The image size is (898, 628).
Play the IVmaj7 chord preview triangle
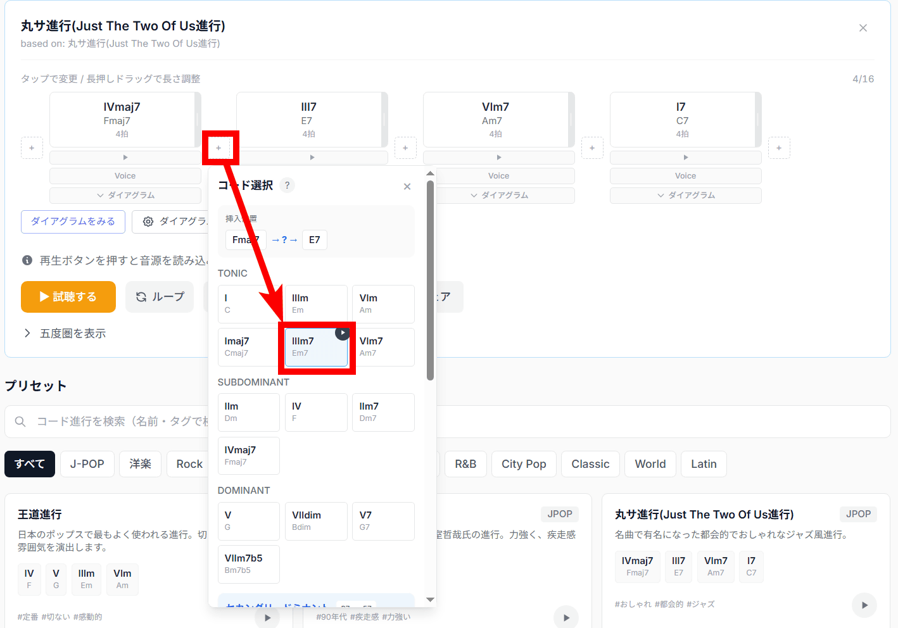click(x=125, y=158)
